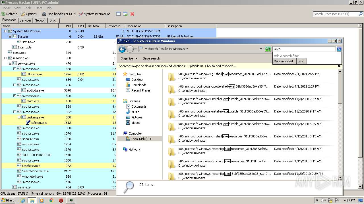Click the Refresh toolbar button in Process Hacker
Screen dimensions: 364x204
click(9, 14)
